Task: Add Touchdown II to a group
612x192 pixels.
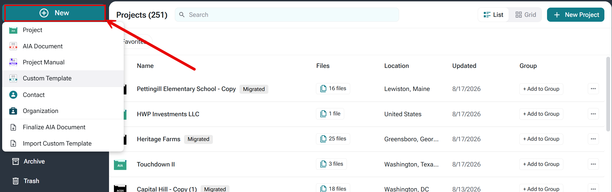Action: point(541,164)
